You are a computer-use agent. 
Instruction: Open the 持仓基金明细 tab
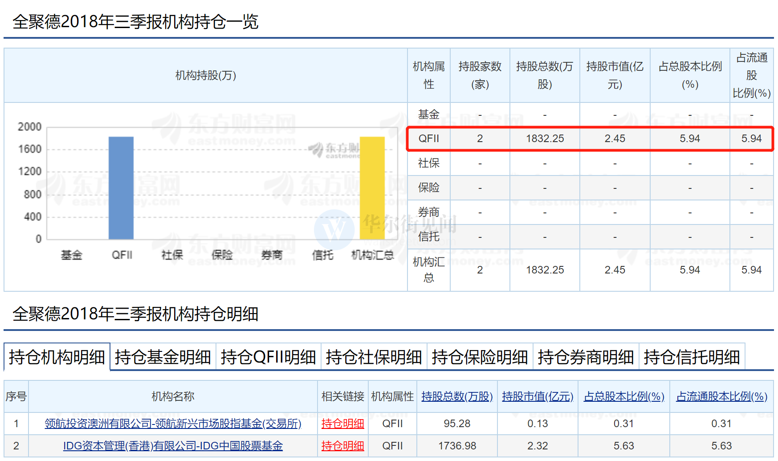pos(163,357)
